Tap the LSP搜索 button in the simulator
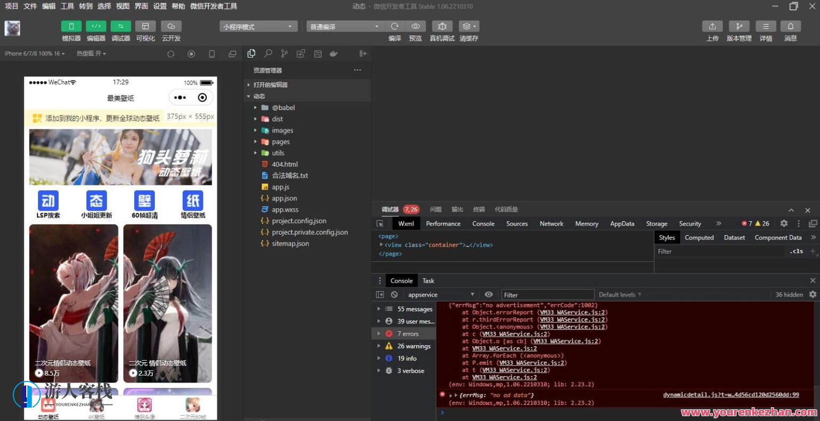The height and width of the screenshot is (421, 820). [x=48, y=205]
